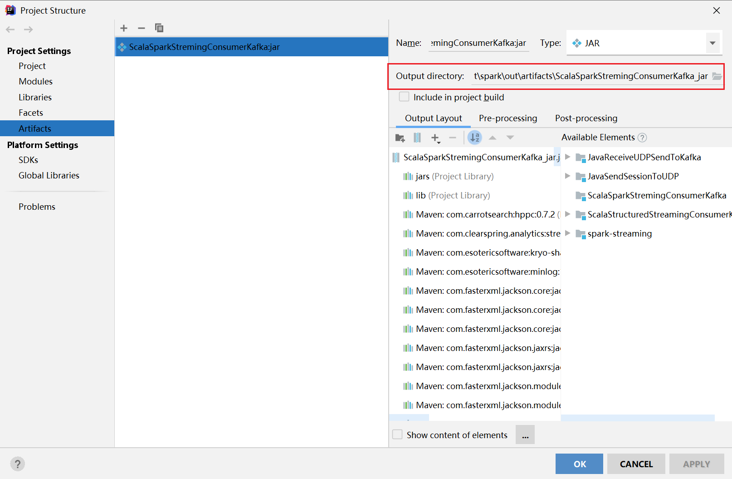Toggle sort elements by name and type
This screenshot has width=732, height=479.
click(x=475, y=138)
